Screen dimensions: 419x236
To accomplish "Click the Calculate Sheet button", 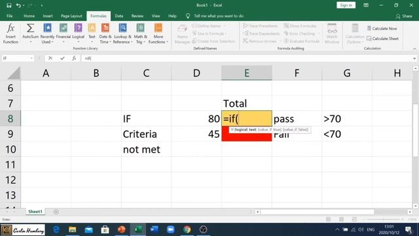I will pos(382,39).
